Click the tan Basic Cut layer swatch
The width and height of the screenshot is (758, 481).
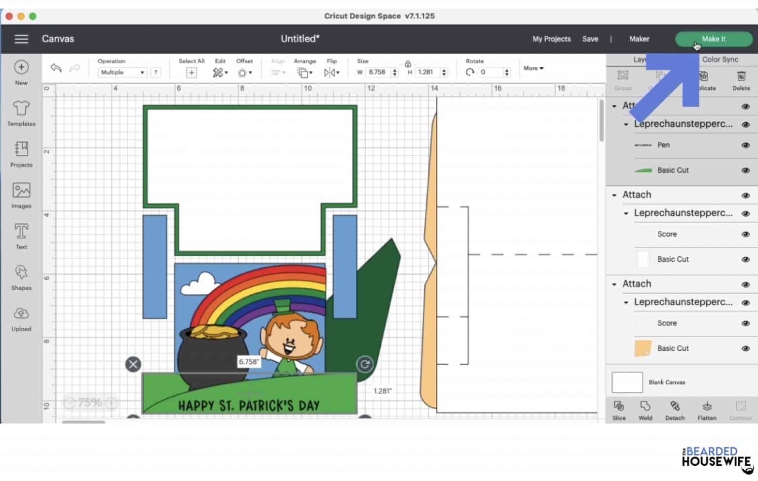click(x=643, y=348)
